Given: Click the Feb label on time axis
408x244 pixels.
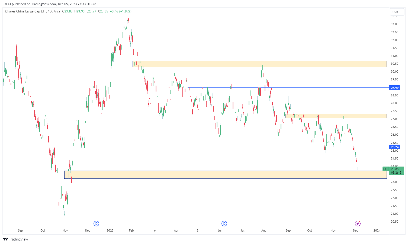Looking at the screenshot, I should 131,231.
